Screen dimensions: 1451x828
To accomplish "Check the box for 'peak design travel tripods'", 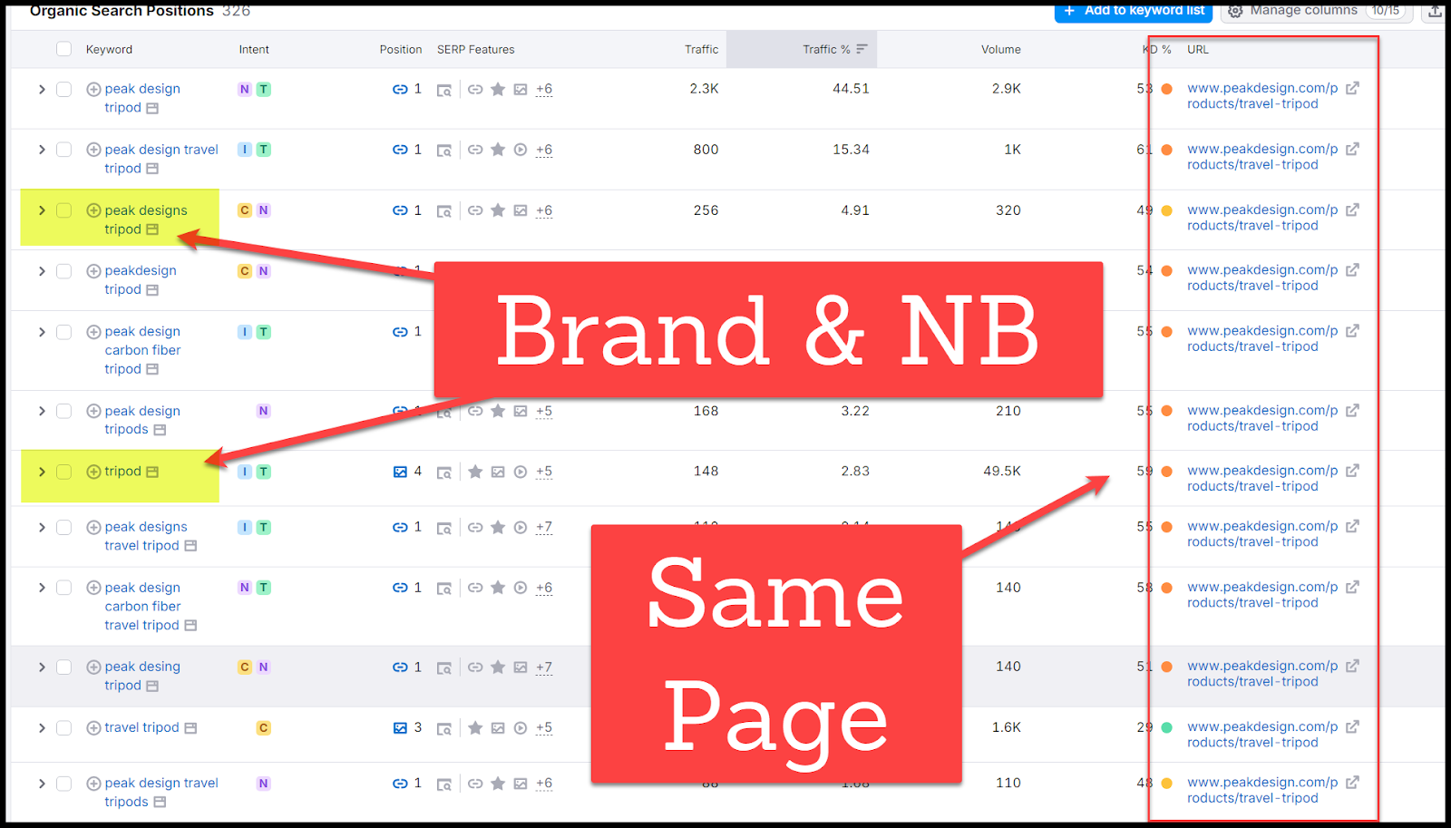I will point(63,784).
